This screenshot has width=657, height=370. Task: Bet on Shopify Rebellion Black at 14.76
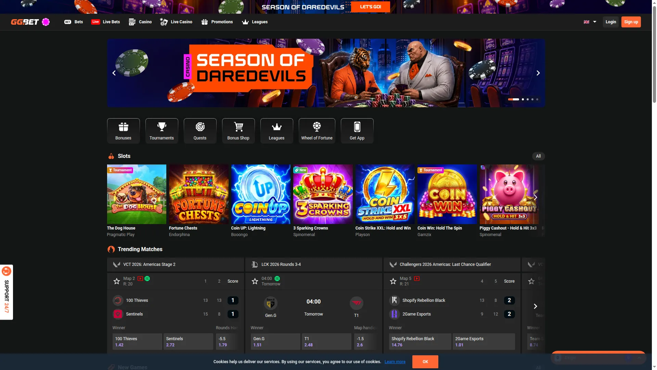coord(420,342)
